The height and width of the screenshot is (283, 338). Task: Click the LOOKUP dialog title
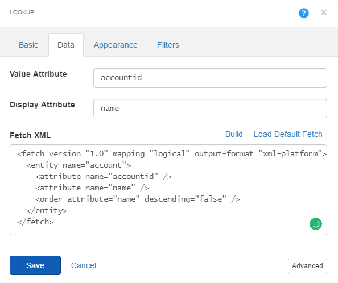(x=22, y=12)
